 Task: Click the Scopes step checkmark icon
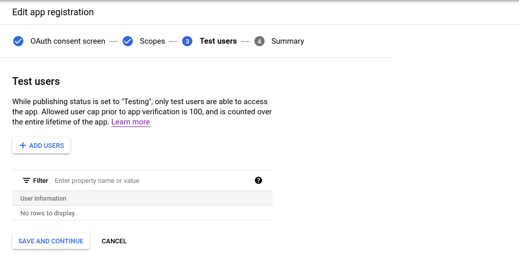(128, 41)
